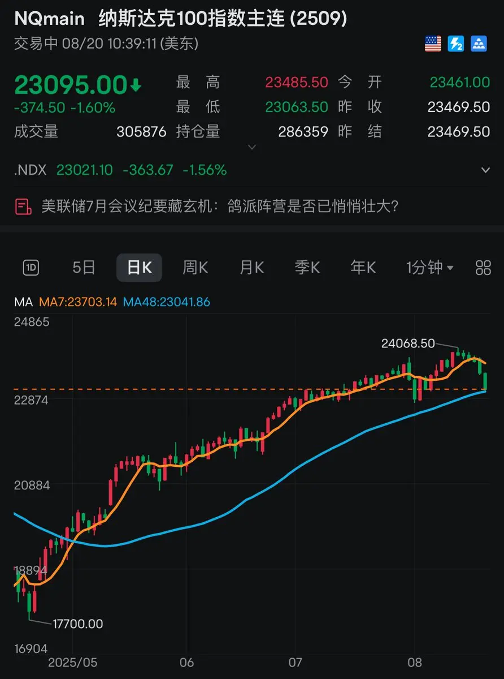This screenshot has width=504, height=679.
Task: Tap the blue pyramid badge icon
Action: click(x=479, y=44)
